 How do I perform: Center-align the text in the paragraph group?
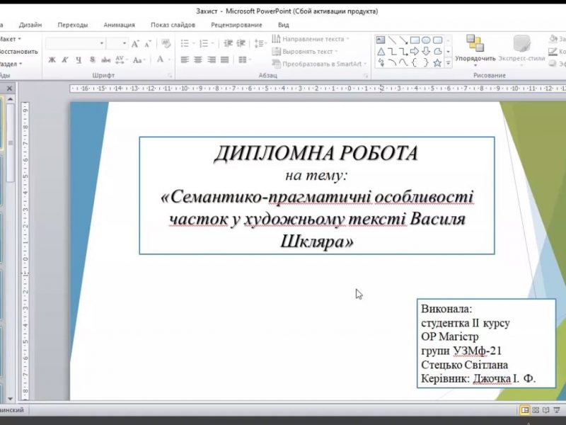[198, 60]
